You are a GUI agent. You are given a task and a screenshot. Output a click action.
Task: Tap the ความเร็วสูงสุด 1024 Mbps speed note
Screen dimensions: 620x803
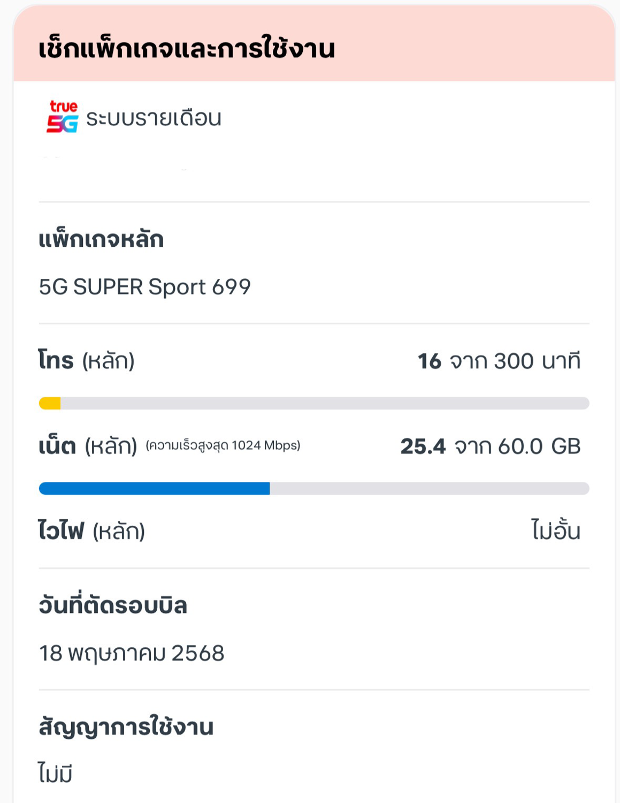[223, 445]
